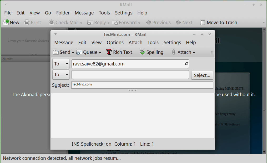
Task: Click the Send button label
Action: tap(65, 52)
